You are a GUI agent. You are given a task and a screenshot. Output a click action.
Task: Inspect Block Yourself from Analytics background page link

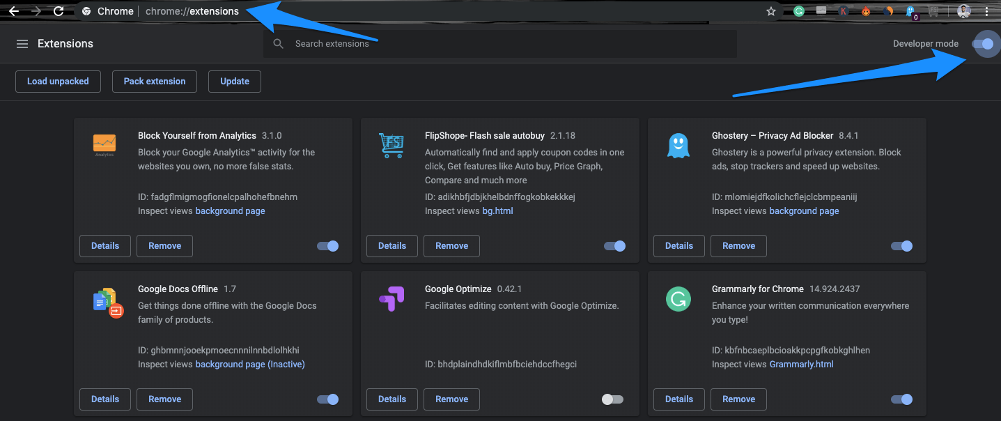pos(231,211)
